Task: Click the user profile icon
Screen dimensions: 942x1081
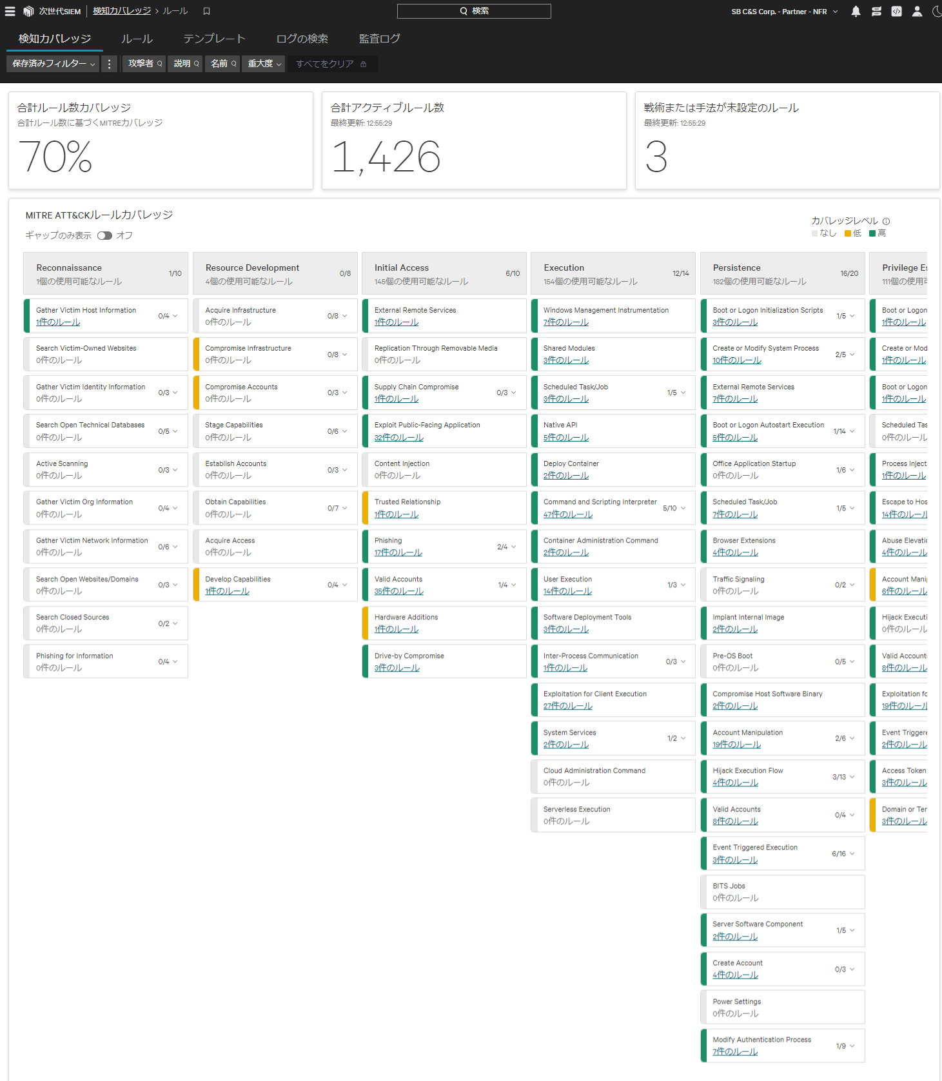Action: 916,12
